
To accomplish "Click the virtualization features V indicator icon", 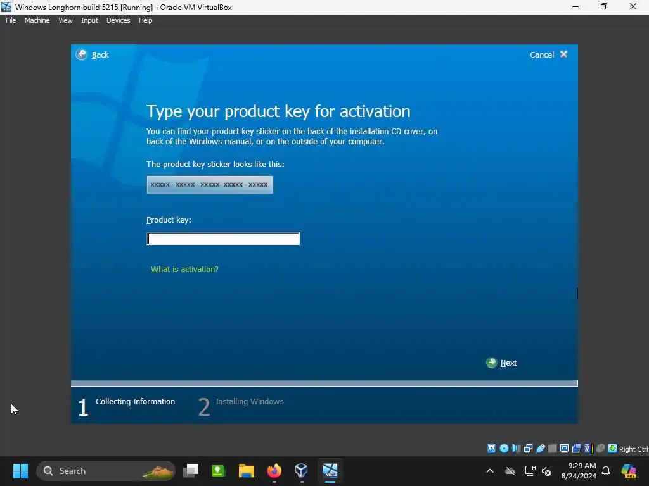I will pos(588,449).
